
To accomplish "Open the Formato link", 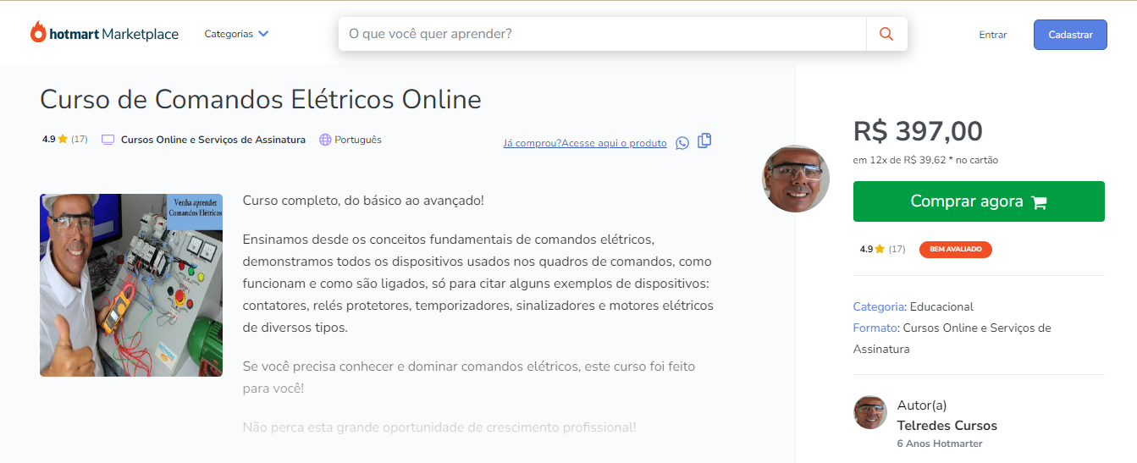I will tap(875, 328).
